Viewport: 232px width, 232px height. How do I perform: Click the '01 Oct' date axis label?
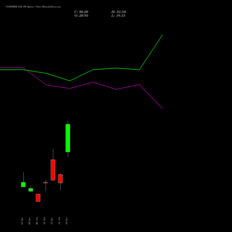tap(22, 221)
